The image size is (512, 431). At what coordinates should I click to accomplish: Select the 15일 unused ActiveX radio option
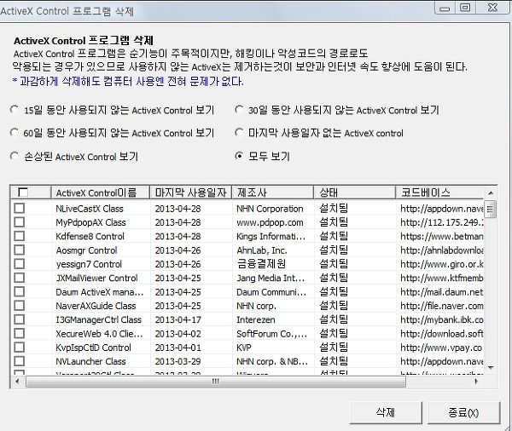14,110
